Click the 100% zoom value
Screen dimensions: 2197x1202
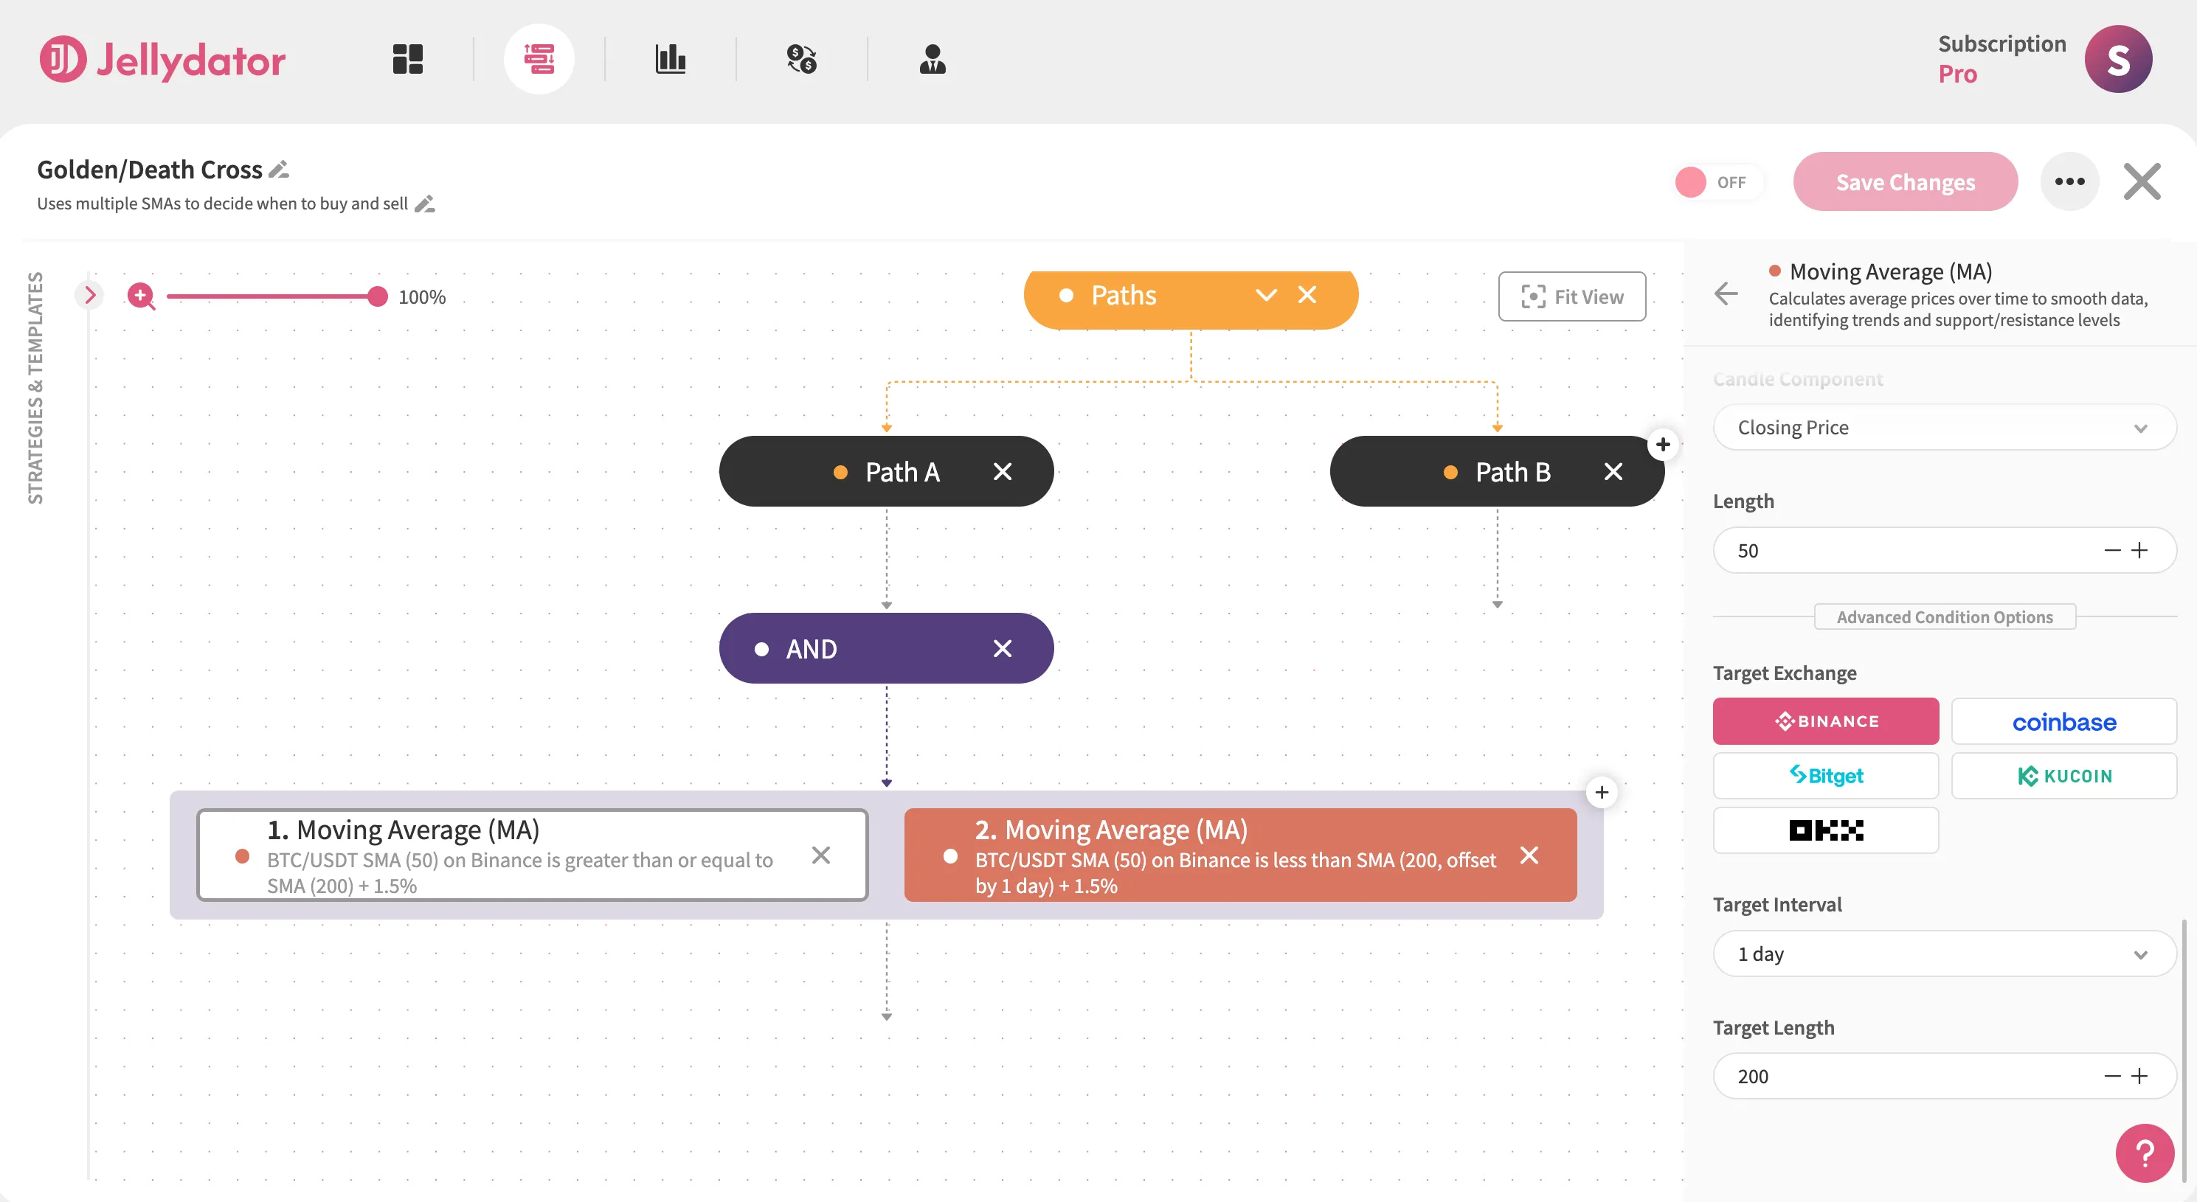(421, 296)
